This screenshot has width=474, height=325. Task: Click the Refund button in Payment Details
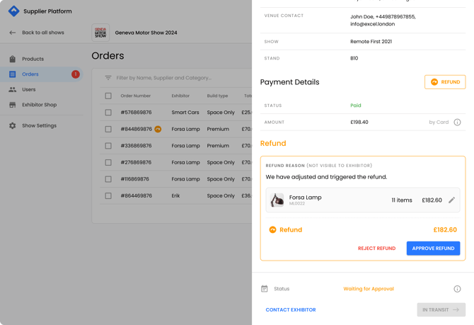(x=445, y=82)
